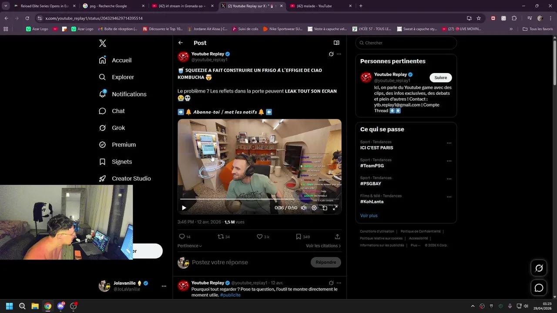Open Premium in X sidebar
557x313 pixels.
pos(117,145)
